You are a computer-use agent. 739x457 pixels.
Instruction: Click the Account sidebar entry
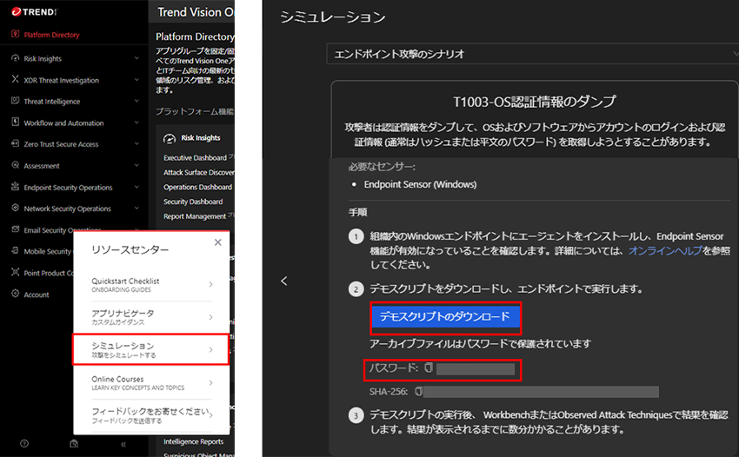(x=37, y=295)
